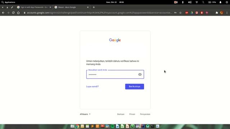Click the screen recording indicator
This screenshot has width=230, height=129.
176,2
